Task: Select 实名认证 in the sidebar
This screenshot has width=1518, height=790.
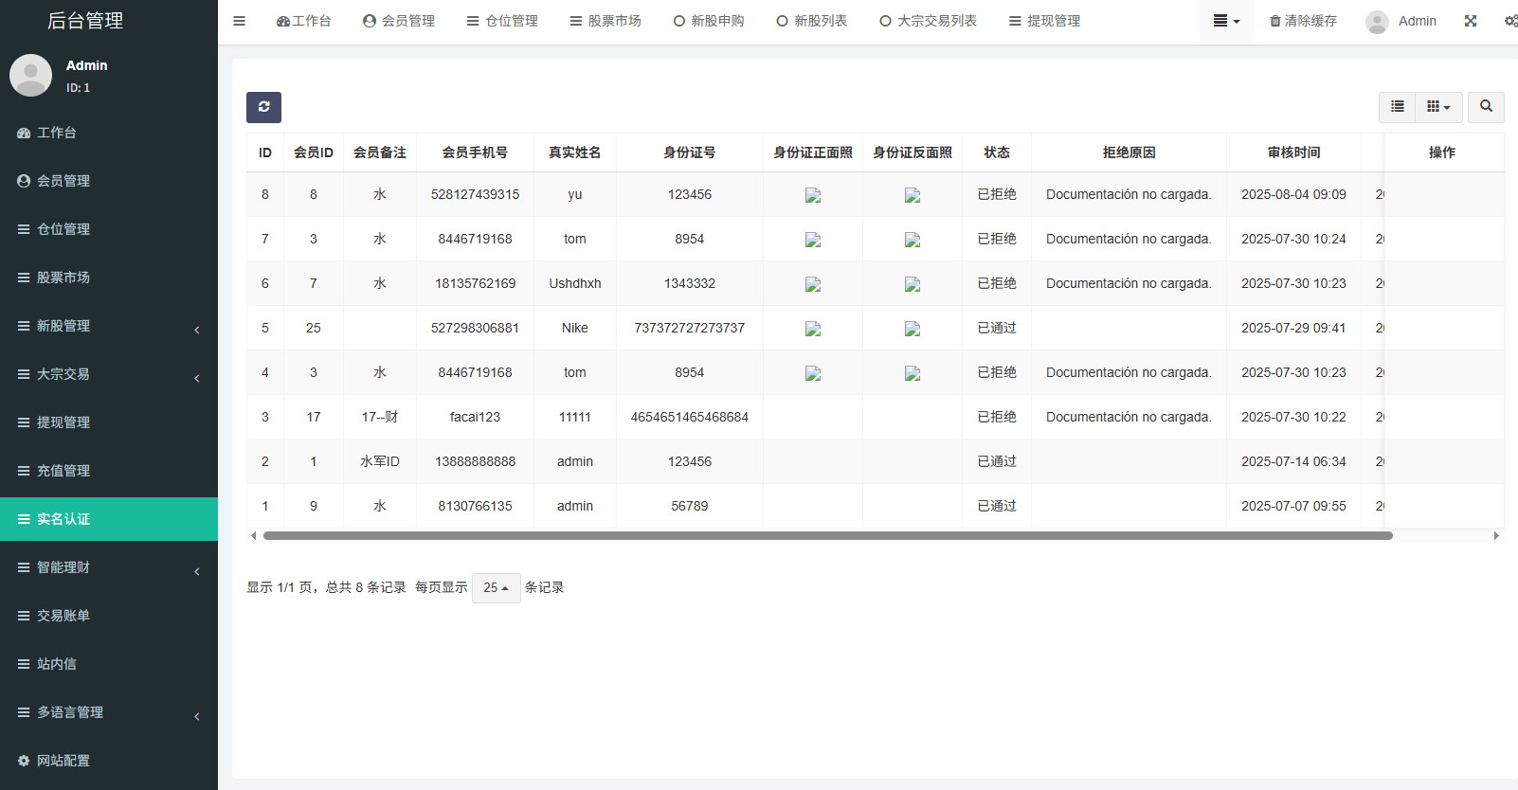Action: [108, 519]
